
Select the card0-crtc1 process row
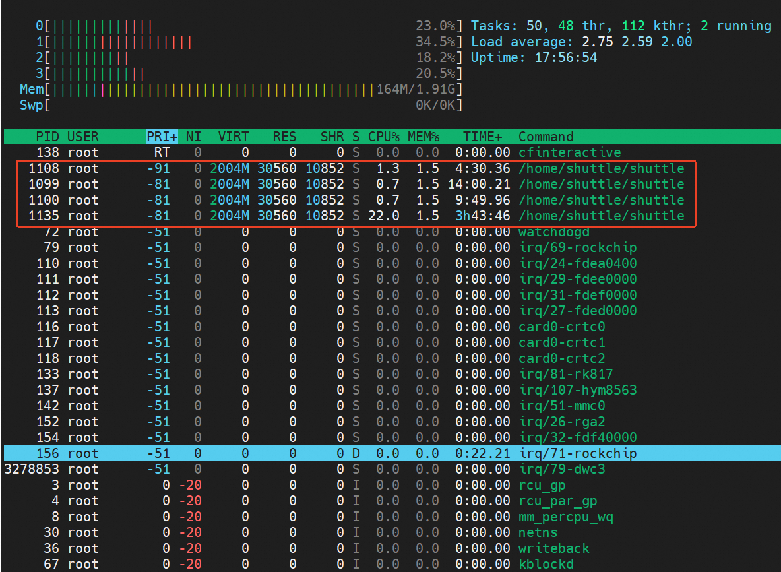coord(392,342)
